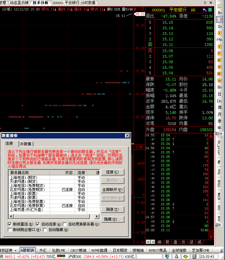Open the 深圳证券 dropdown arrow in the bottom bar
The image size is (225, 260).
pos(15,250)
